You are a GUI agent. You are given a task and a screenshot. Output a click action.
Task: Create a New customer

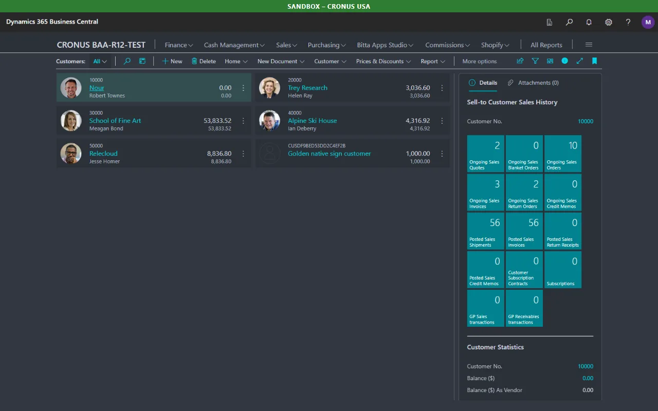(x=172, y=61)
